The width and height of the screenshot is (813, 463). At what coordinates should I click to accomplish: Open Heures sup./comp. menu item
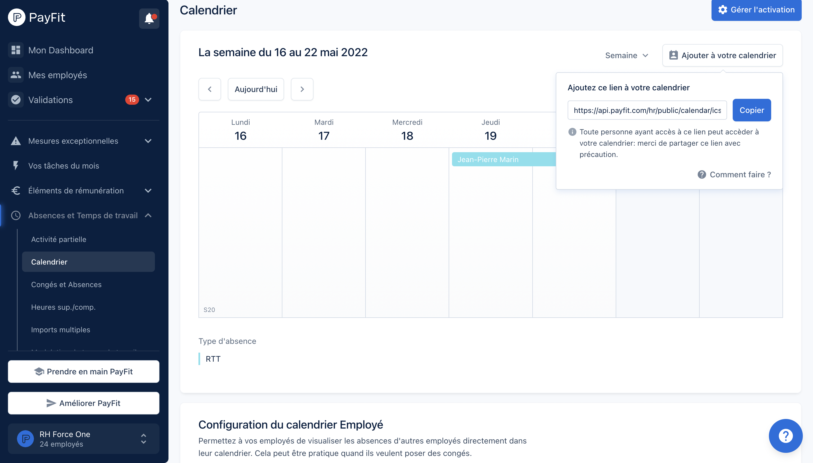point(63,307)
